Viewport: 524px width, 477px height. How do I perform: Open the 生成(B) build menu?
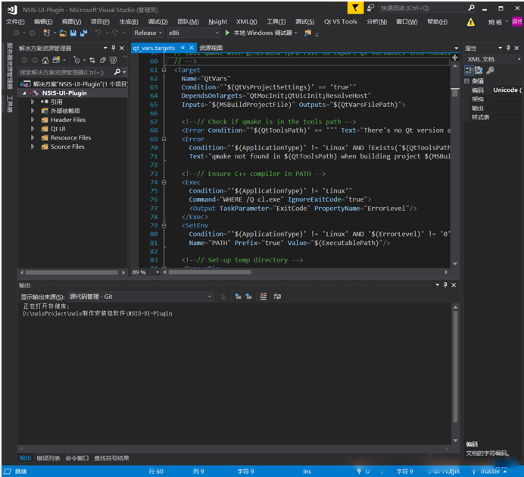(129, 22)
